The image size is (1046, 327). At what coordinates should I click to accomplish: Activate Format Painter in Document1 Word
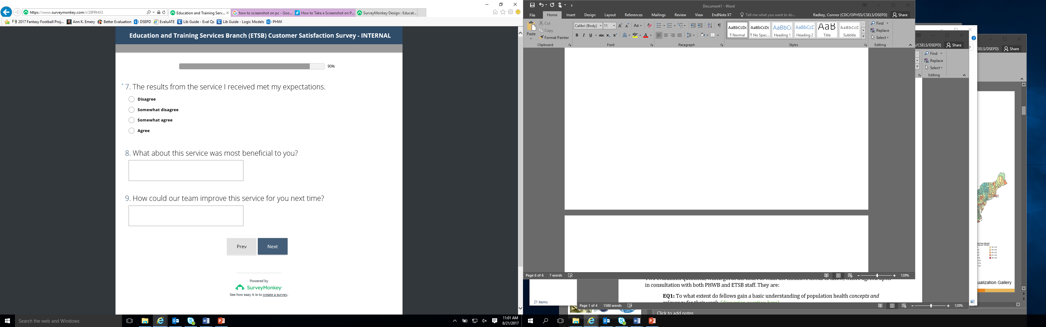pyautogui.click(x=554, y=37)
